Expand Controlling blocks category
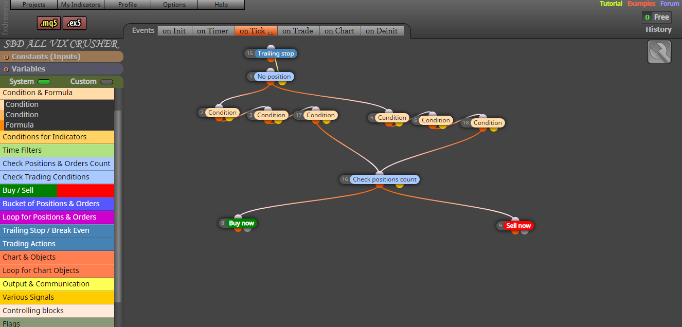This screenshot has width=682, height=327. (57, 311)
